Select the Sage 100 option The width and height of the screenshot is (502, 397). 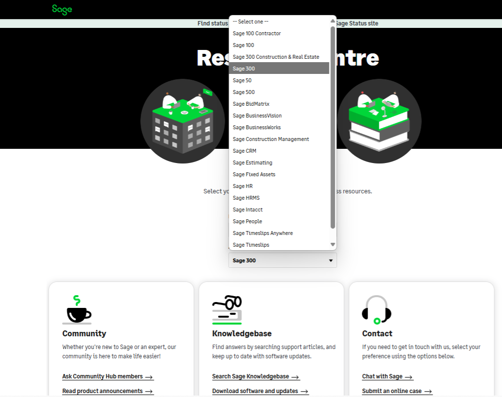click(x=279, y=45)
